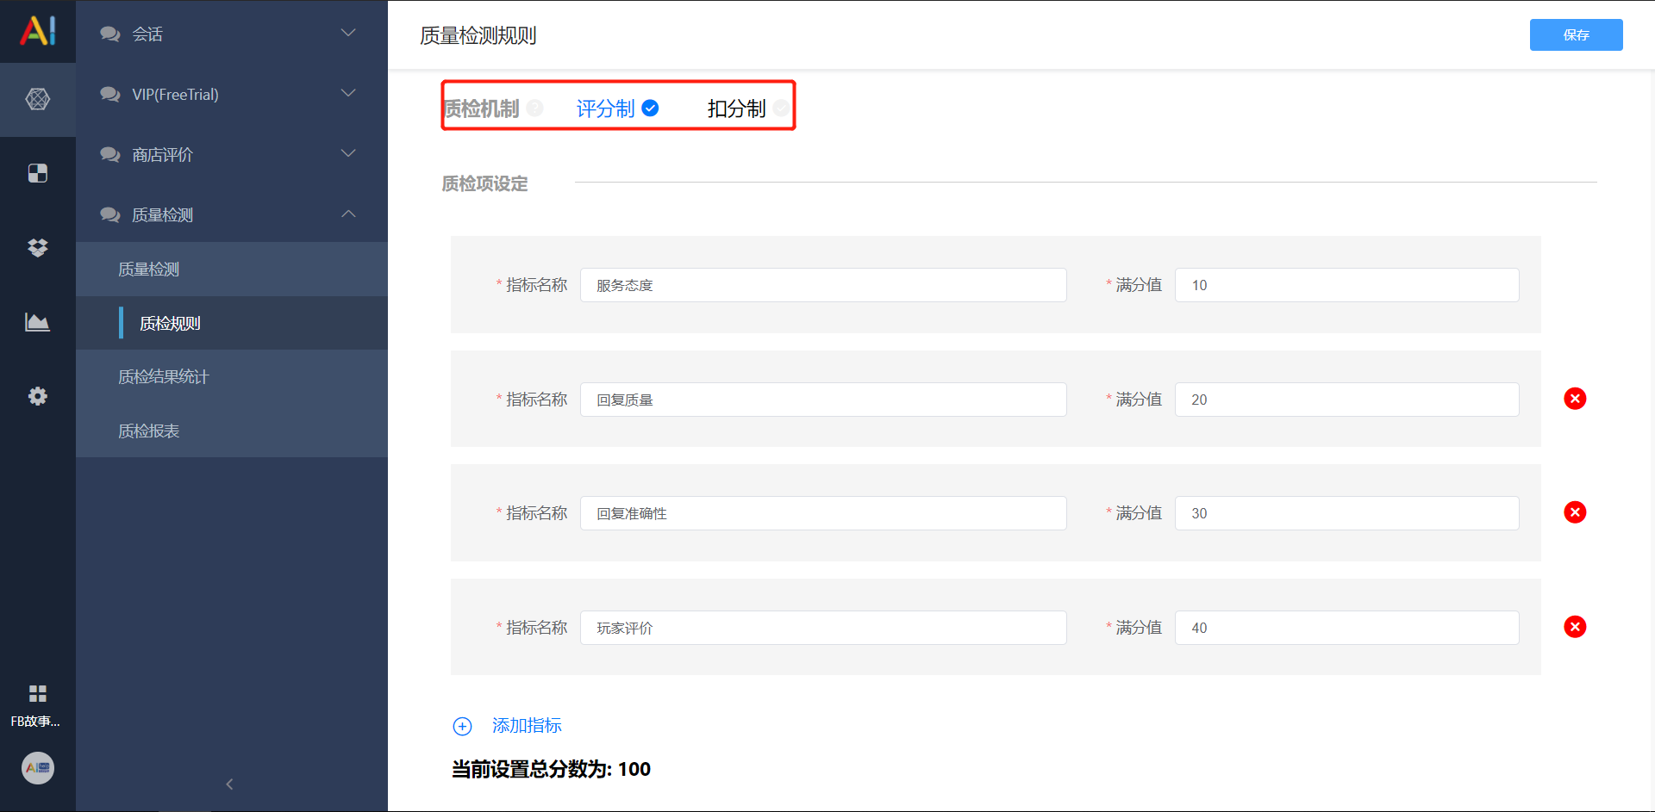Select the 扣分制 radio option
The image size is (1655, 812).
click(x=747, y=108)
